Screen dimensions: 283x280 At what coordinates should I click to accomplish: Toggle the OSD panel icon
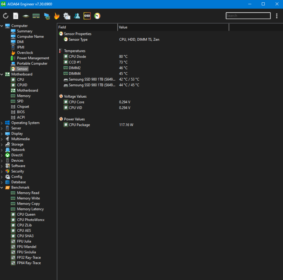click(87, 16)
